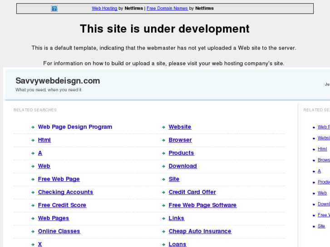Open Site link in right sidebar

point(321,226)
